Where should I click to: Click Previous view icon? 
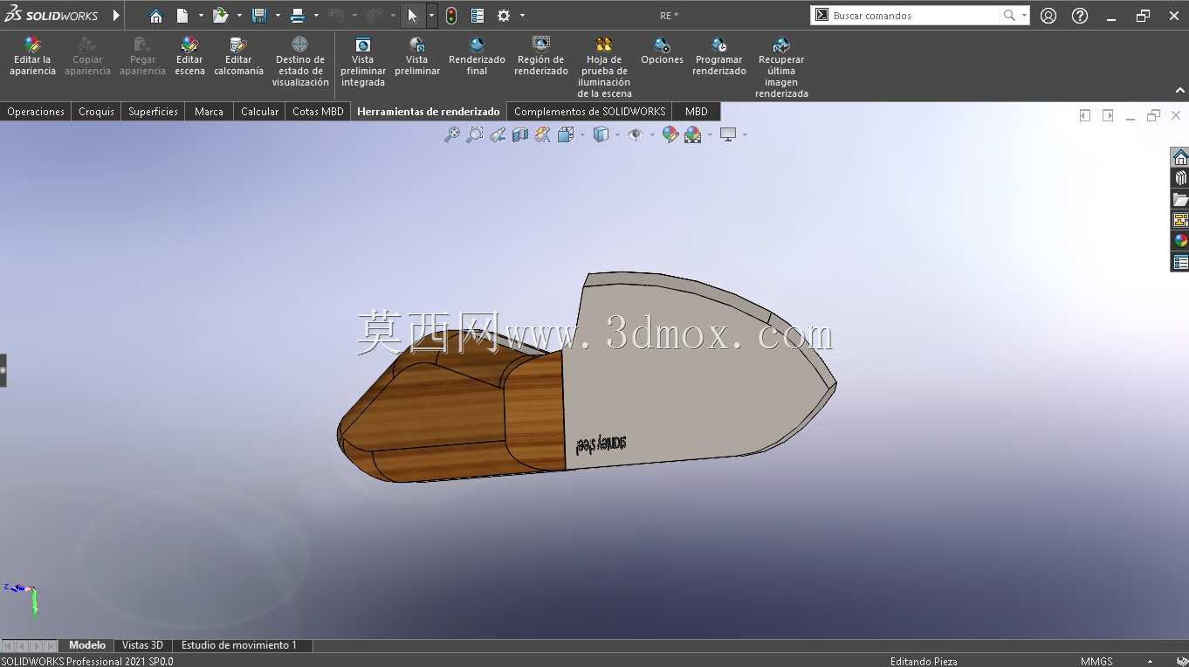498,134
